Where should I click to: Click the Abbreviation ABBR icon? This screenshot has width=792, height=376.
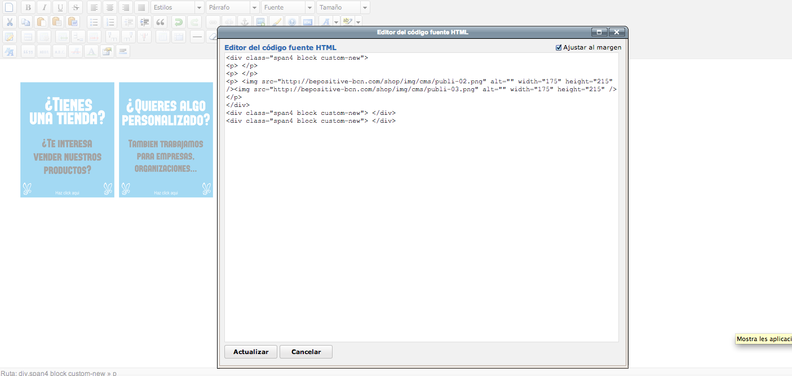(x=44, y=51)
